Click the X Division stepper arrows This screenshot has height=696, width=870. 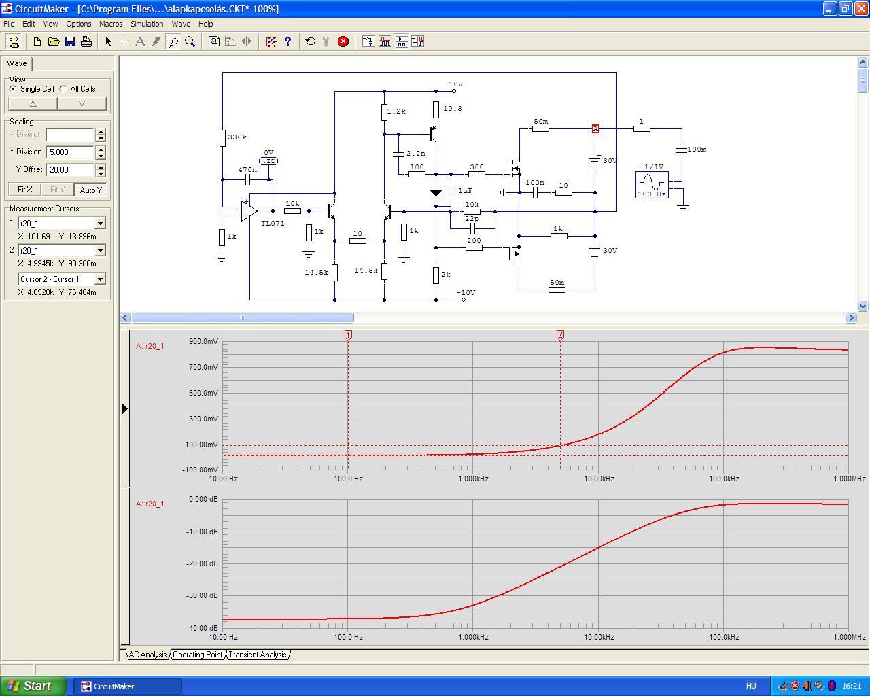tap(101, 135)
